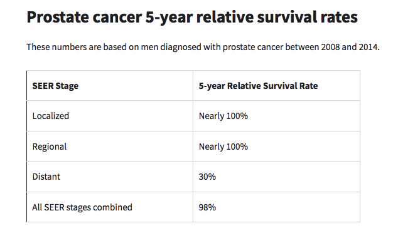The height and width of the screenshot is (238, 403).
Task: Select the Regional Nearly 100% value
Action: click(223, 147)
